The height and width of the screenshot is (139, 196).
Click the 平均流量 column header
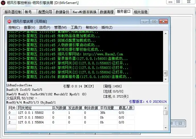108,108
